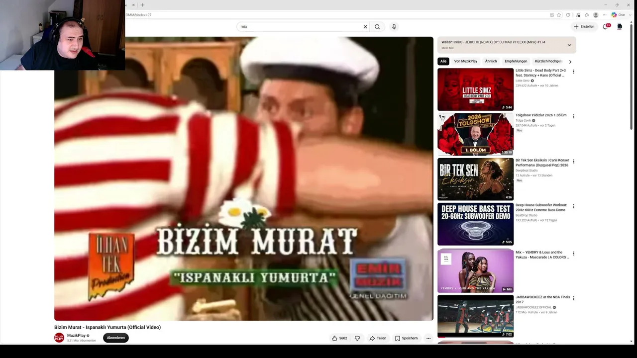This screenshot has width=637, height=358.
Task: Open browser settings and more menu
Action: tap(605, 15)
